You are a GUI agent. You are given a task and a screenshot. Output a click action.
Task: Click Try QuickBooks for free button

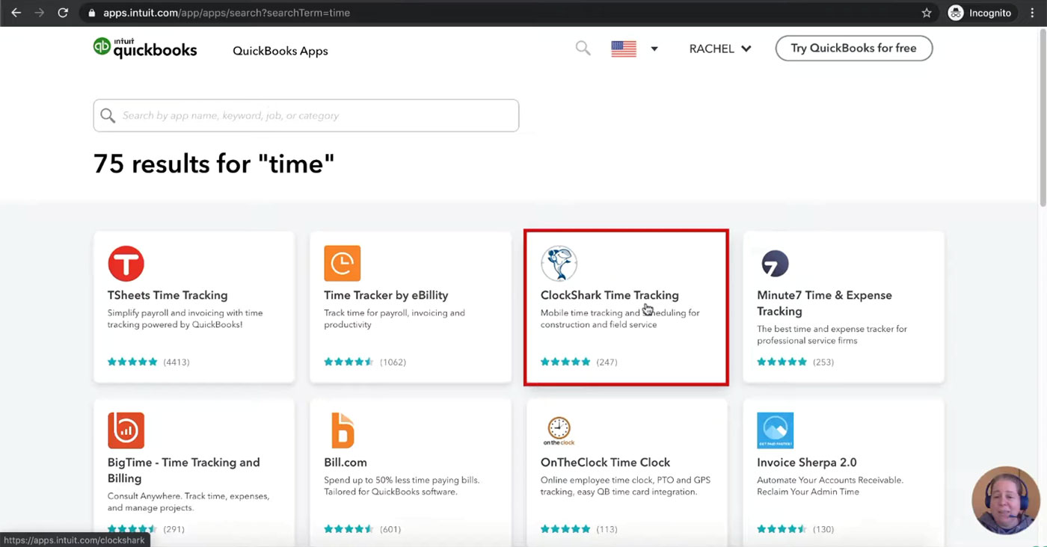[x=854, y=48]
